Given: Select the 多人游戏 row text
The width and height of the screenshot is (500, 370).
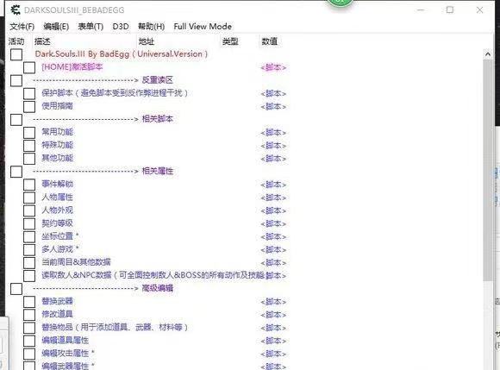Looking at the screenshot, I should 60,249.
